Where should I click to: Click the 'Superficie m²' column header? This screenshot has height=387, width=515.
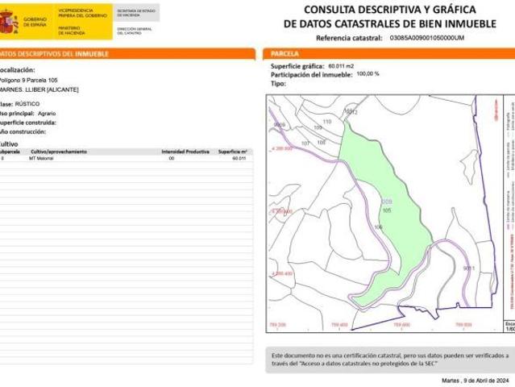click(x=232, y=152)
